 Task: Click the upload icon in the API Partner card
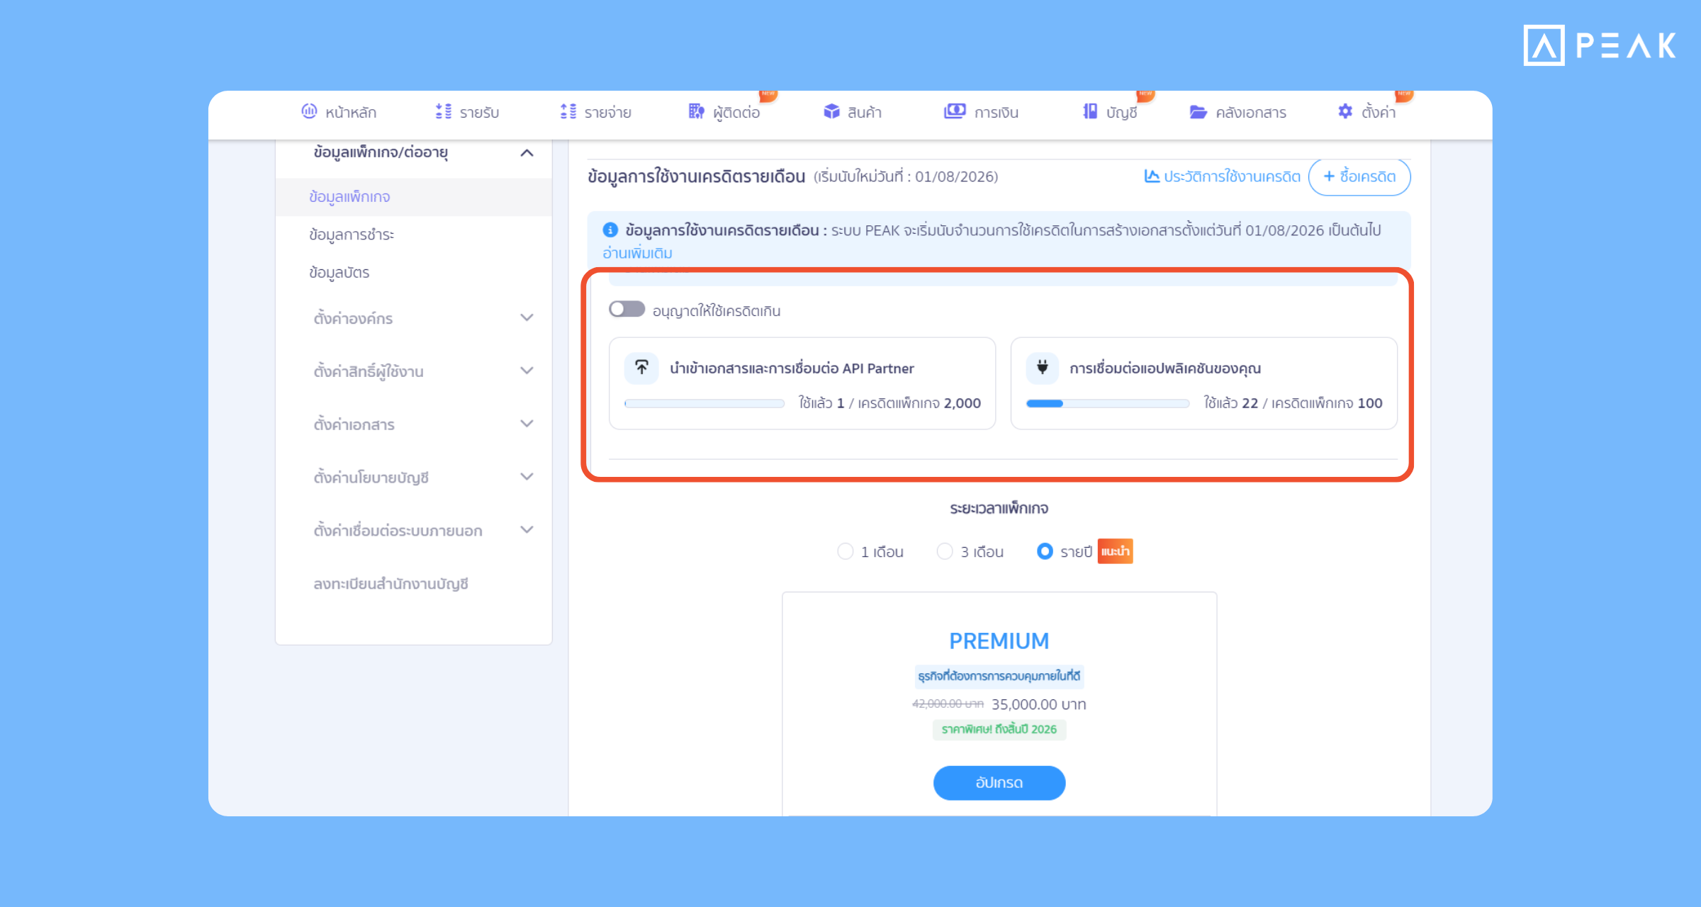coord(641,367)
